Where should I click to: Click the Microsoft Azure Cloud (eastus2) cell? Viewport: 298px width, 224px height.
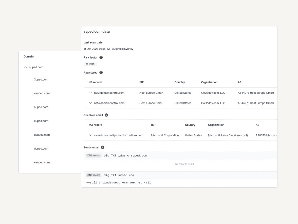[228, 135]
